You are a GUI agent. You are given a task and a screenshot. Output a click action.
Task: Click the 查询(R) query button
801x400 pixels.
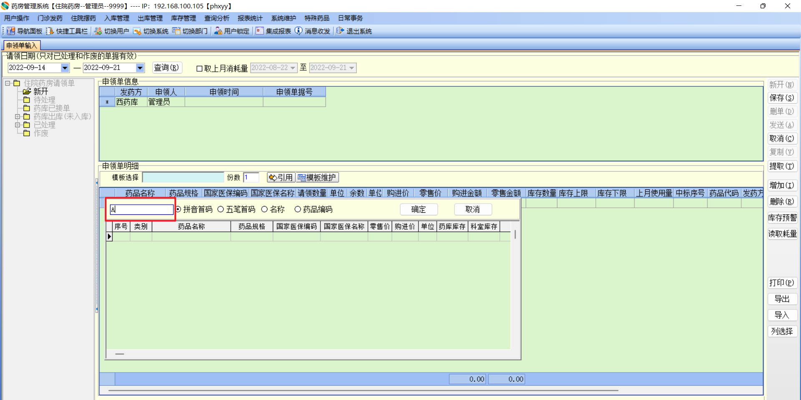166,68
